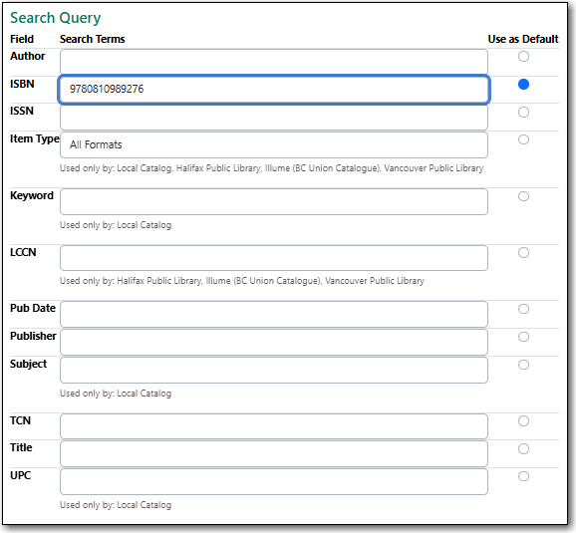Image resolution: width=576 pixels, height=533 pixels.
Task: Set LCCN radio as default
Action: click(x=523, y=252)
